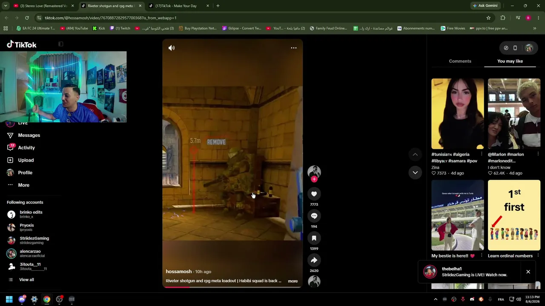The image size is (545, 306).
Task: Open the #tunisia #algeria recommended video
Action: pyautogui.click(x=458, y=114)
